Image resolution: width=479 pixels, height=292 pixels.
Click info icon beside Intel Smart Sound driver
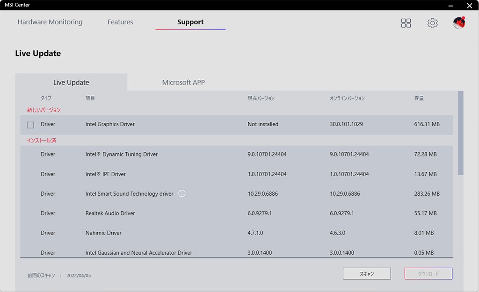click(182, 193)
